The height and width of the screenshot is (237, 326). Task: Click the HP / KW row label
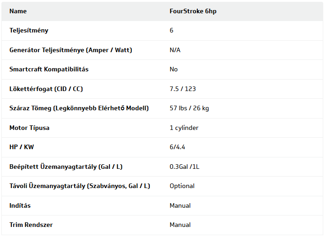pos(22,147)
